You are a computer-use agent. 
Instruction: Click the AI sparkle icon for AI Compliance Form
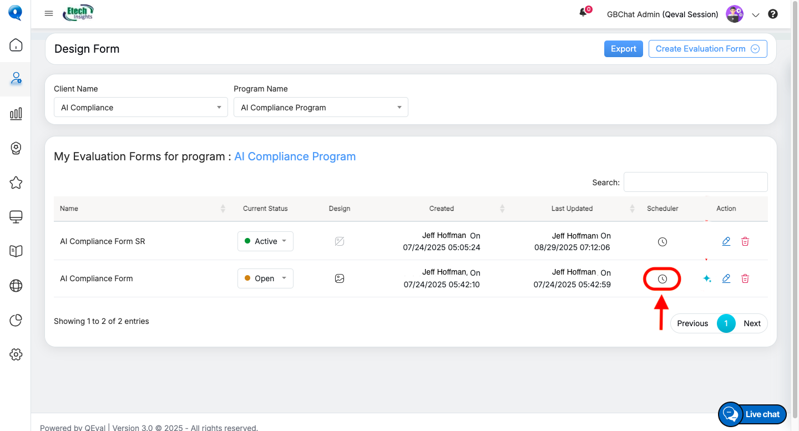707,278
